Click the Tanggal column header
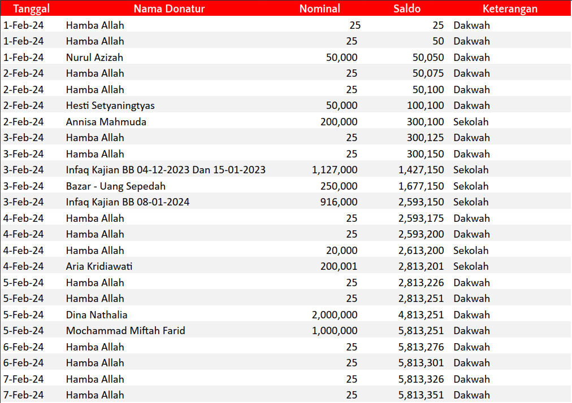 click(x=32, y=8)
